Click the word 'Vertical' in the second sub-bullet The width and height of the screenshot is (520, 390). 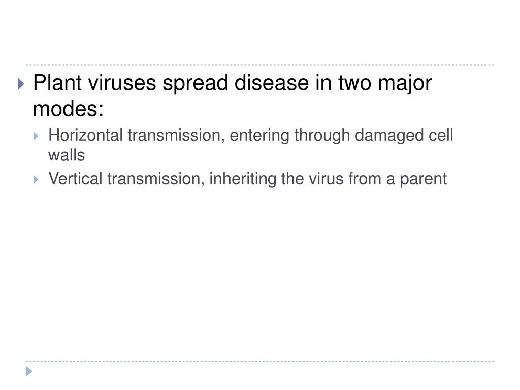click(75, 179)
